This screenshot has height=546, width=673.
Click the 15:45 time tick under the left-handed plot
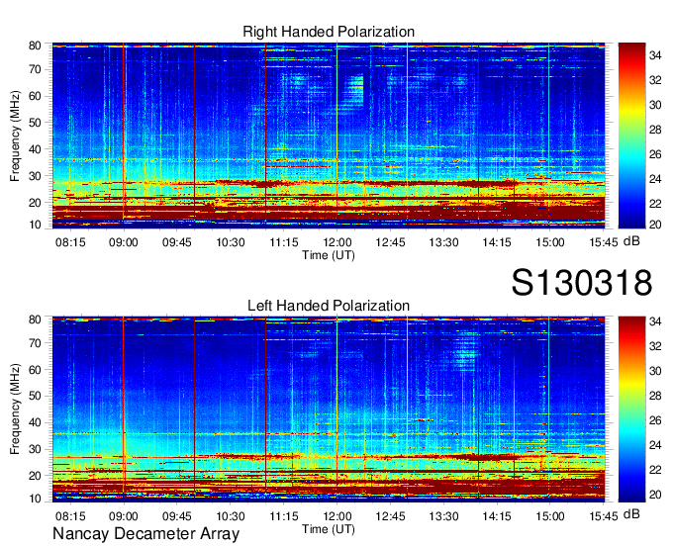[604, 516]
